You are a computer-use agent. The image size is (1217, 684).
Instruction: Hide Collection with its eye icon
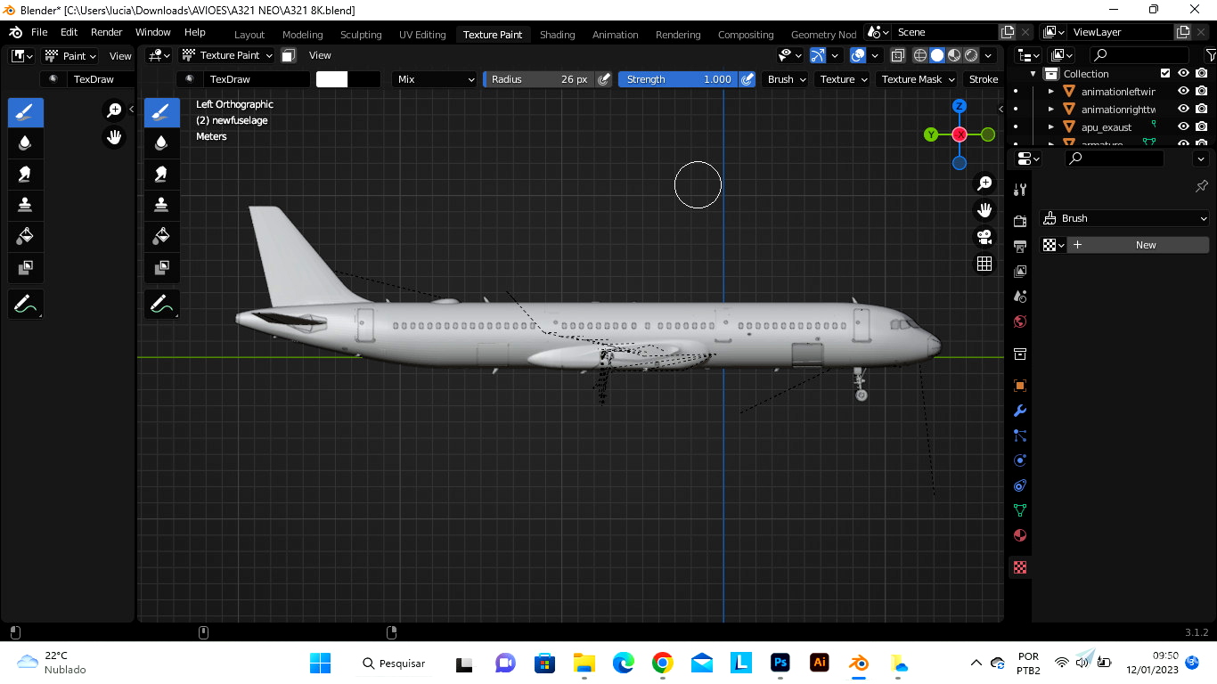(1183, 73)
